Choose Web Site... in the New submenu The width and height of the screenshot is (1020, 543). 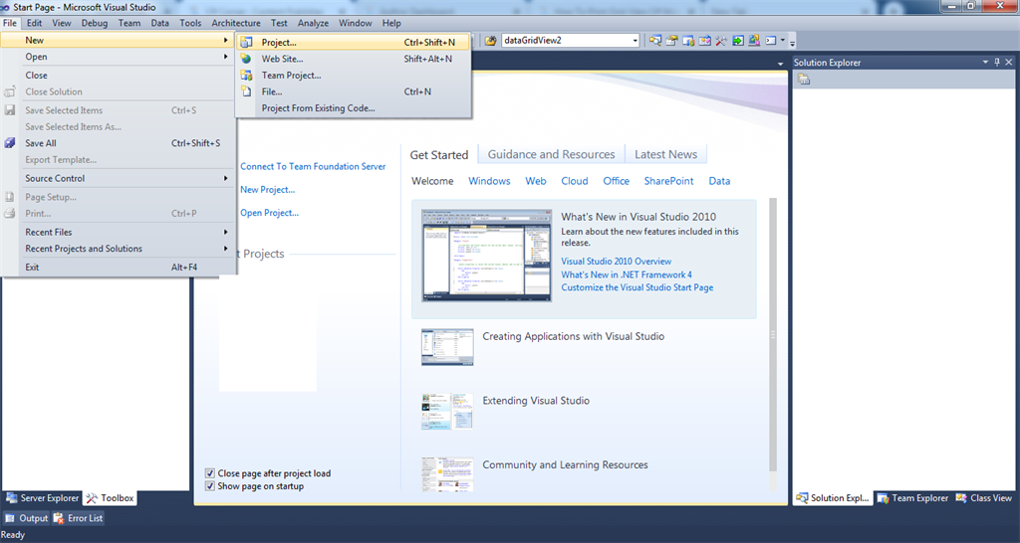coord(354,59)
